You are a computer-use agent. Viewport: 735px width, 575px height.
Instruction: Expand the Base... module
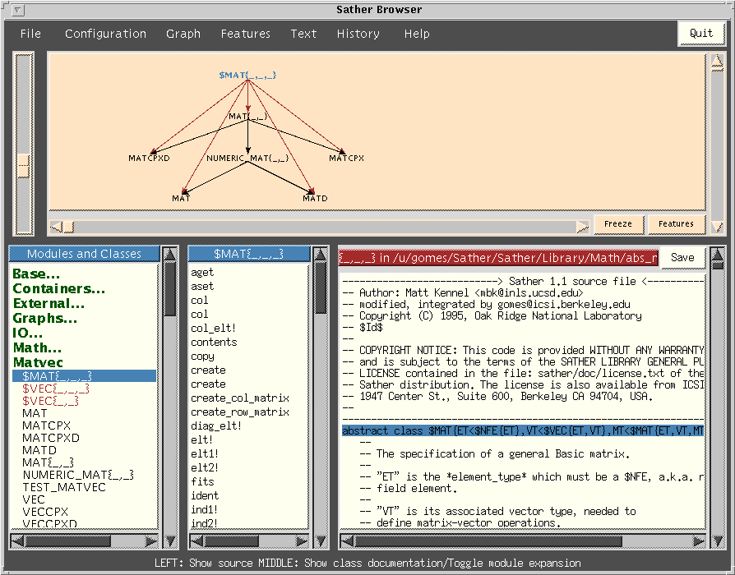(x=36, y=274)
